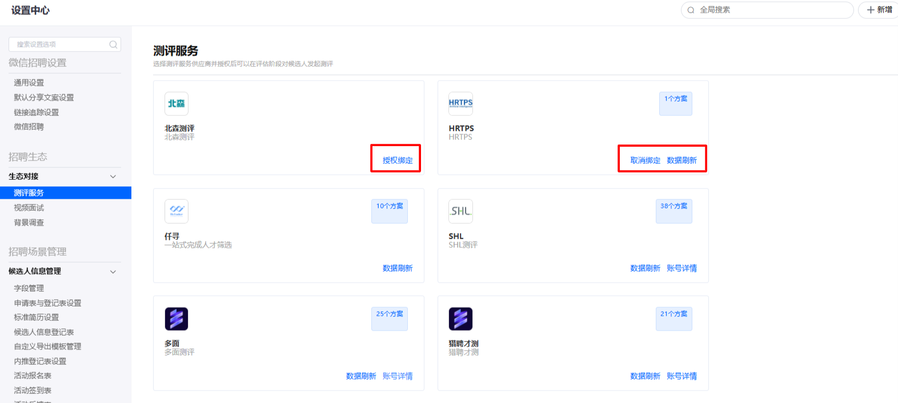This screenshot has width=898, height=403.
Task: Click the 测评服务 page heading
Action: pos(175,51)
